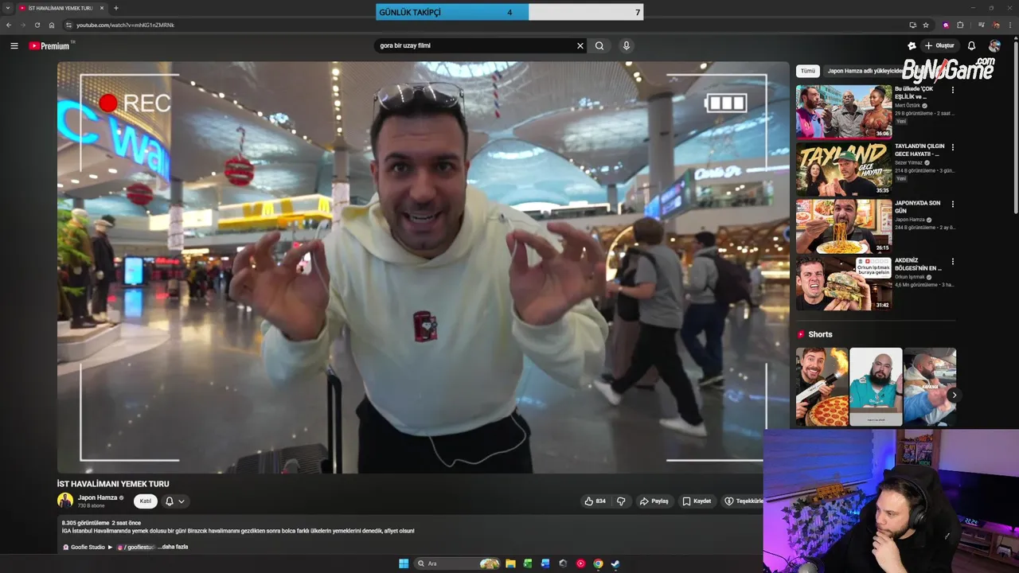
Task: Click the Teşekkürler thanks button
Action: [x=743, y=501]
